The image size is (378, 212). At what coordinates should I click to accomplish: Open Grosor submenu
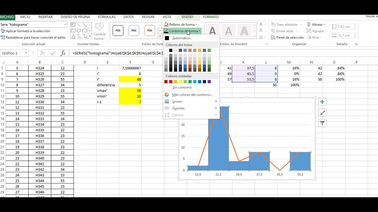tap(191, 101)
